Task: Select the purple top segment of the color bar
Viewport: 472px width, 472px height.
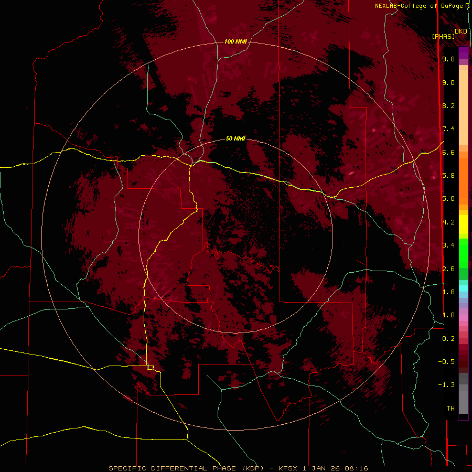Action: click(463, 52)
